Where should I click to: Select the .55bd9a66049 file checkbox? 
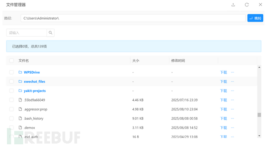pyautogui.click(x=12, y=100)
